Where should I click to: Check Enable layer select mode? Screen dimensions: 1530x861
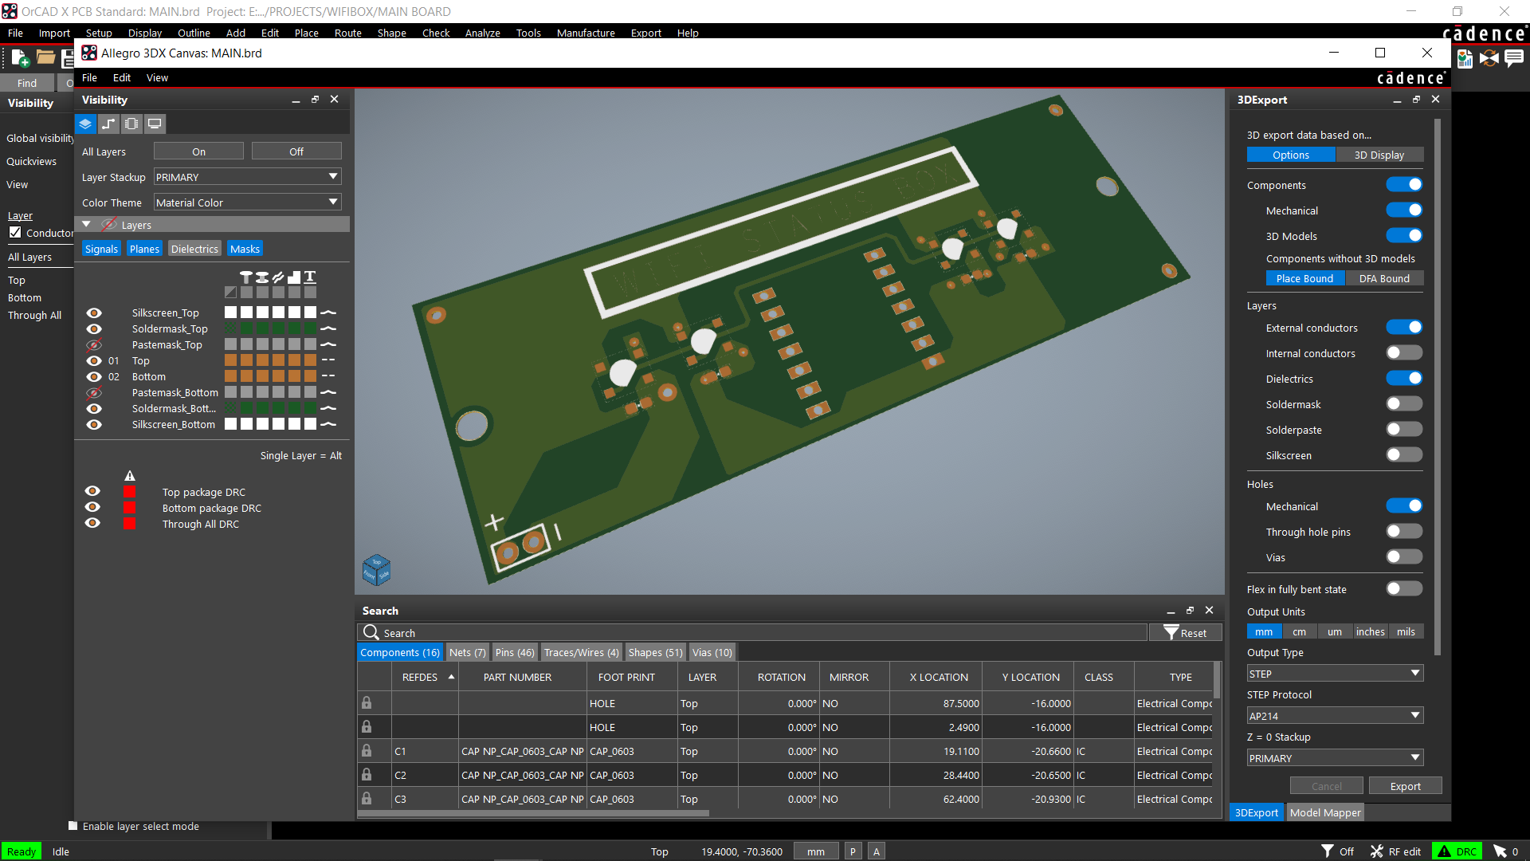tap(73, 826)
